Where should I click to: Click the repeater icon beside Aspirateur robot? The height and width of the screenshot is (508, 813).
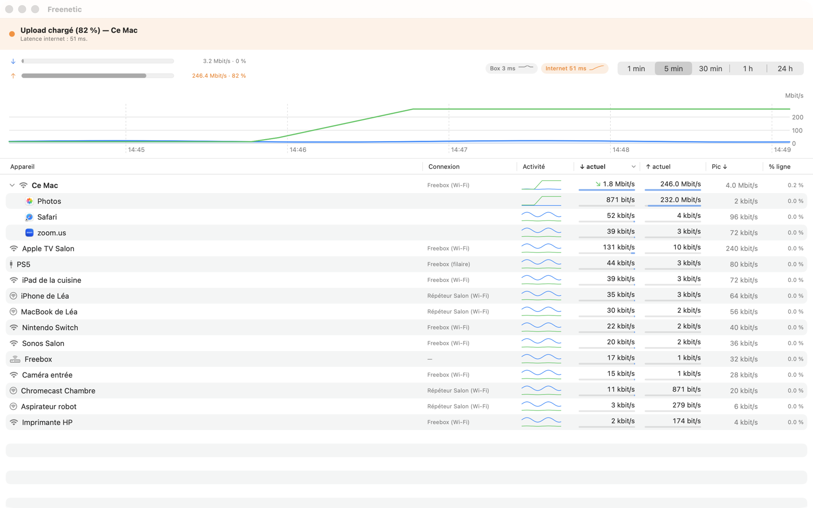point(13,406)
